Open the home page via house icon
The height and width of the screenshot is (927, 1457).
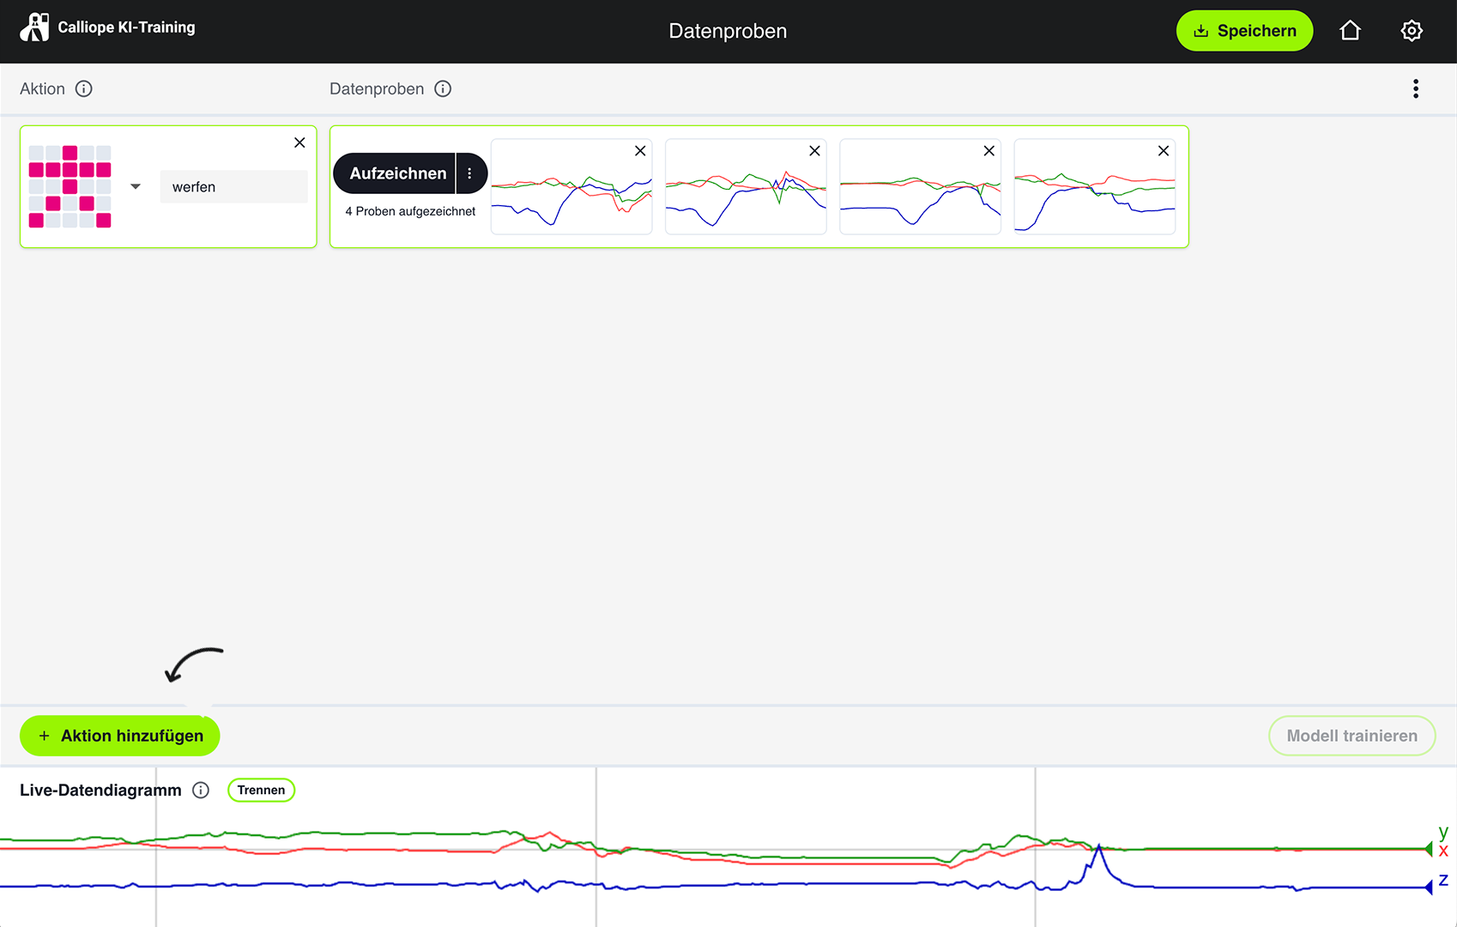(x=1350, y=31)
